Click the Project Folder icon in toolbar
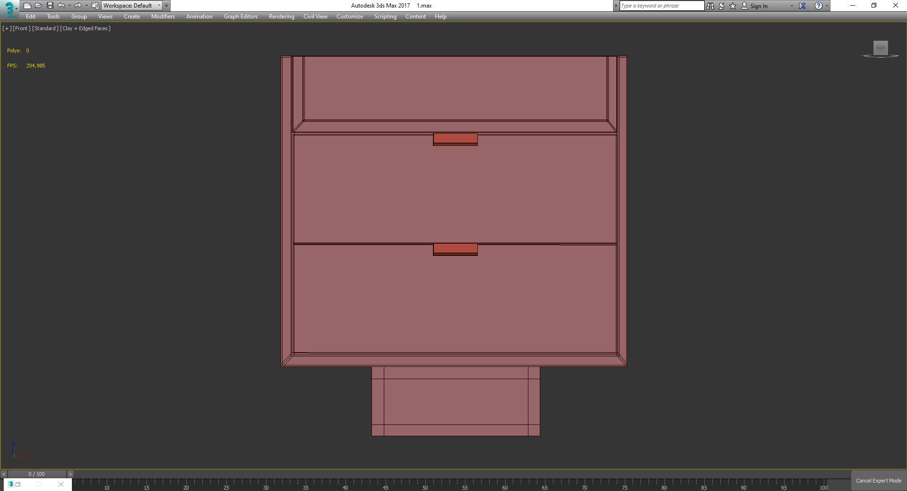The width and height of the screenshot is (907, 491). coord(95,6)
